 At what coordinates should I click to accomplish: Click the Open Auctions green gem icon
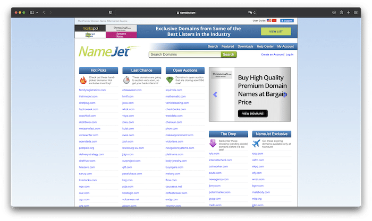coord(170,81)
